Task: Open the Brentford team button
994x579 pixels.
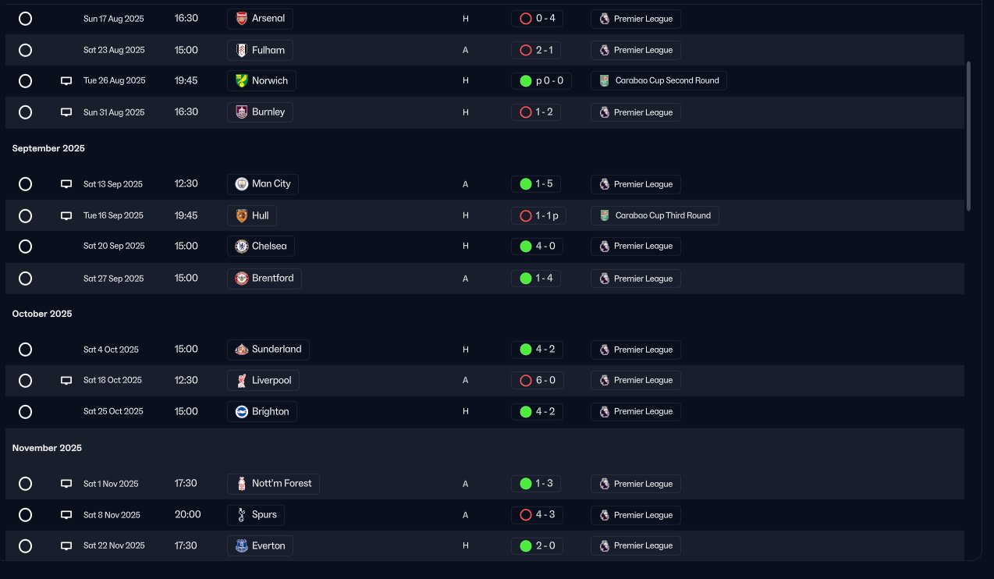Action: [x=264, y=279]
